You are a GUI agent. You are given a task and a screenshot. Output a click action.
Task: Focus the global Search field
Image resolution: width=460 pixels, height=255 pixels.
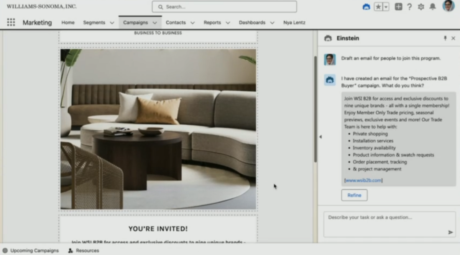click(224, 6)
